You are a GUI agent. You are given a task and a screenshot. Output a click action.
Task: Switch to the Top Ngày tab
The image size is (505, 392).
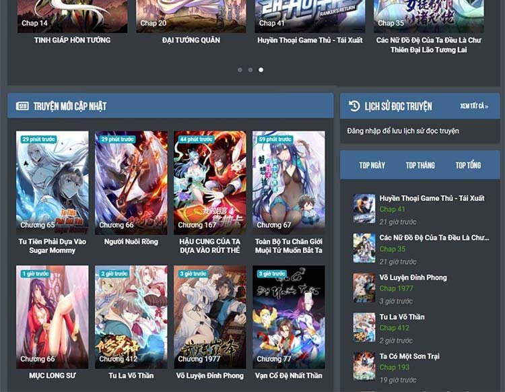pyautogui.click(x=372, y=165)
